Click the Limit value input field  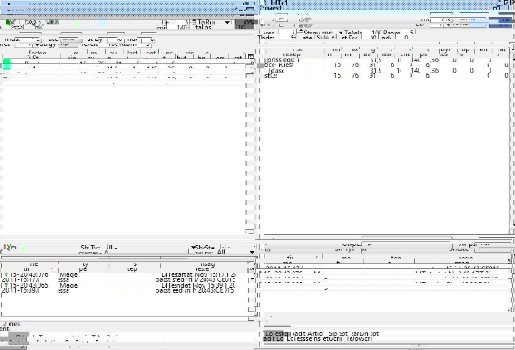coord(182,27)
